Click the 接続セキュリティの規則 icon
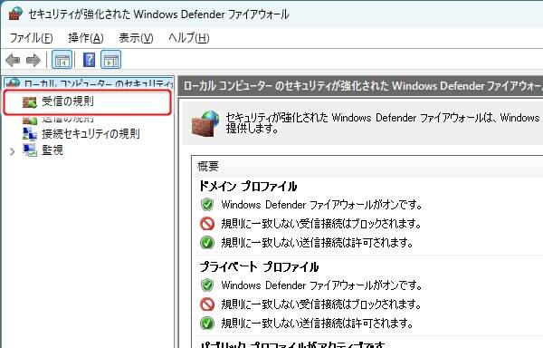This screenshot has height=348, width=543. point(30,134)
